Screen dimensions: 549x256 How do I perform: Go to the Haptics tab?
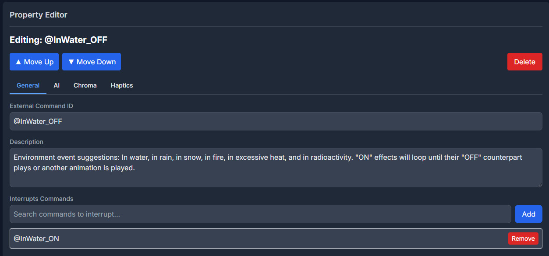tap(122, 85)
